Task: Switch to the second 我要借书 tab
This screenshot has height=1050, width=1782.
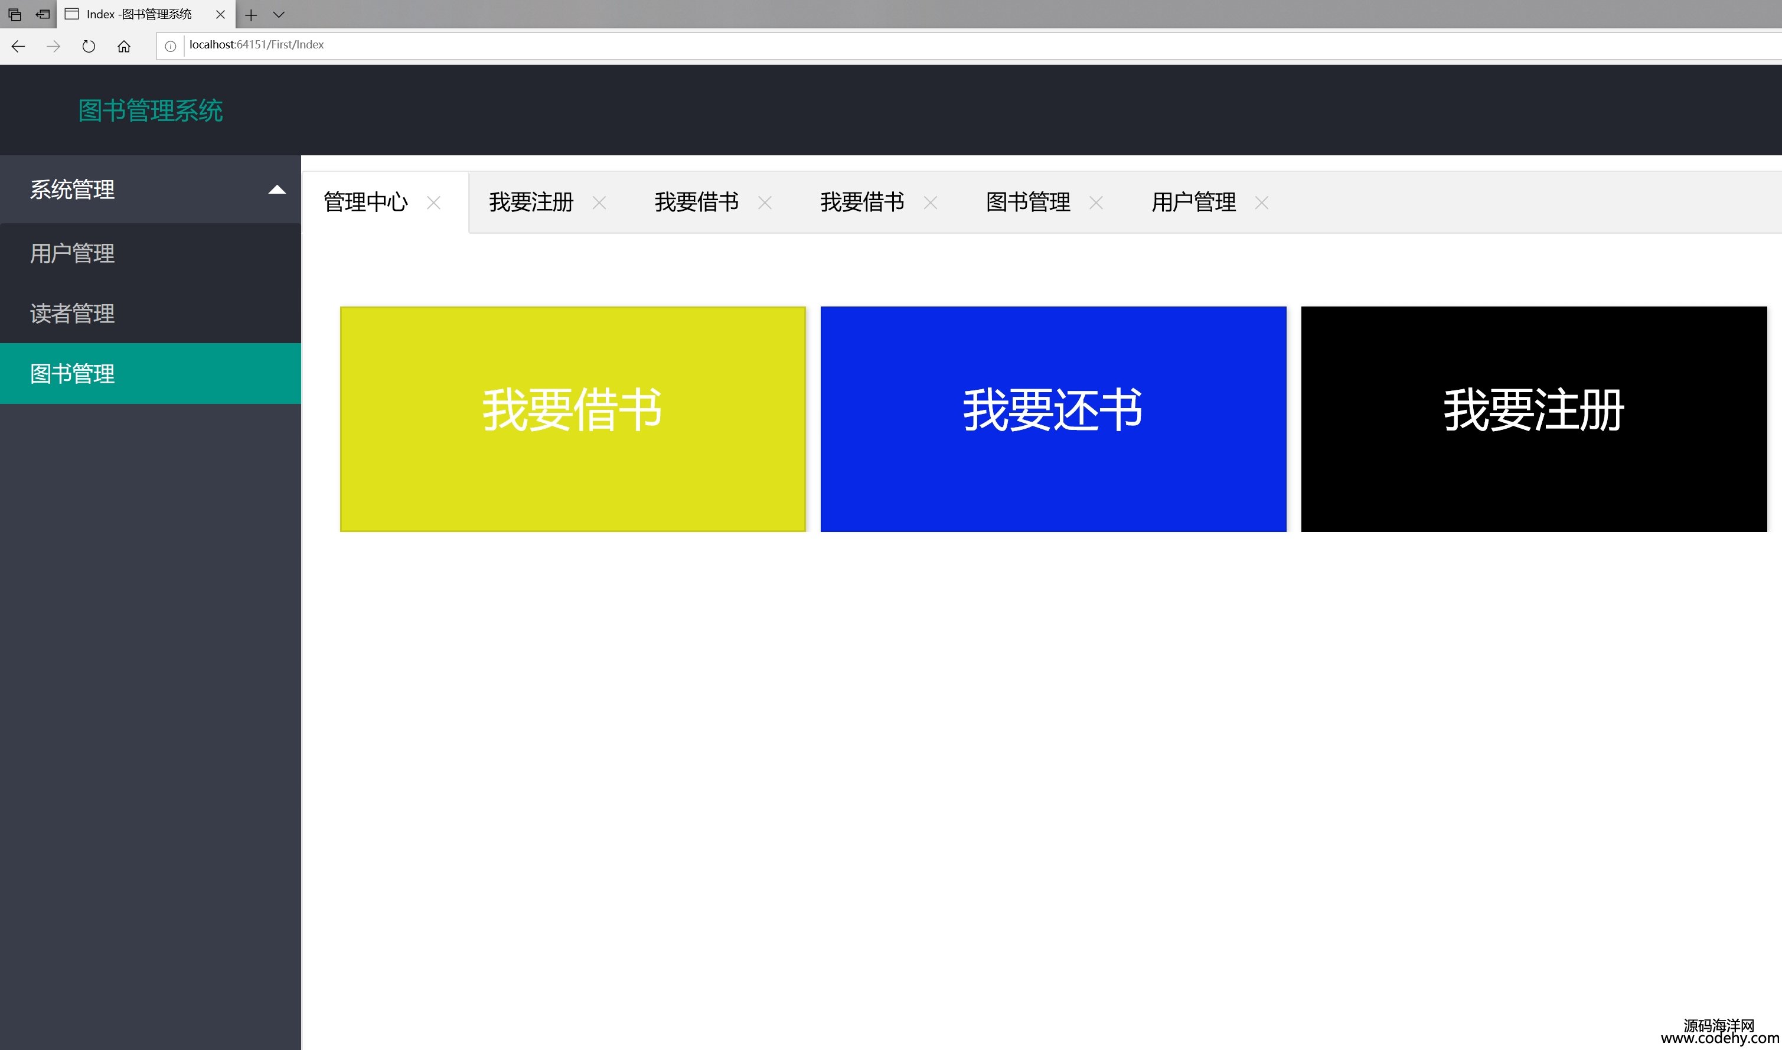Action: pos(862,203)
